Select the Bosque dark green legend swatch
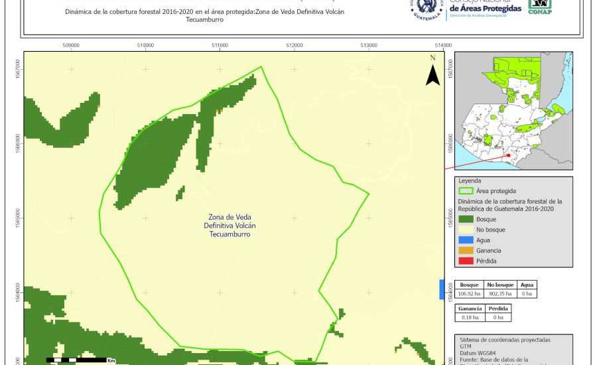This screenshot has height=365, width=597. (467, 218)
